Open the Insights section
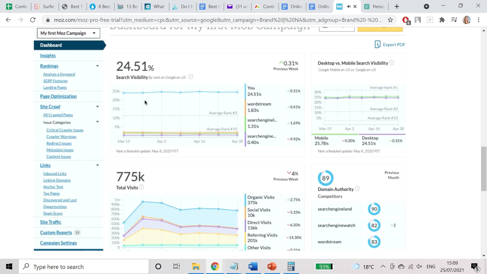The width and height of the screenshot is (487, 274). tap(48, 56)
